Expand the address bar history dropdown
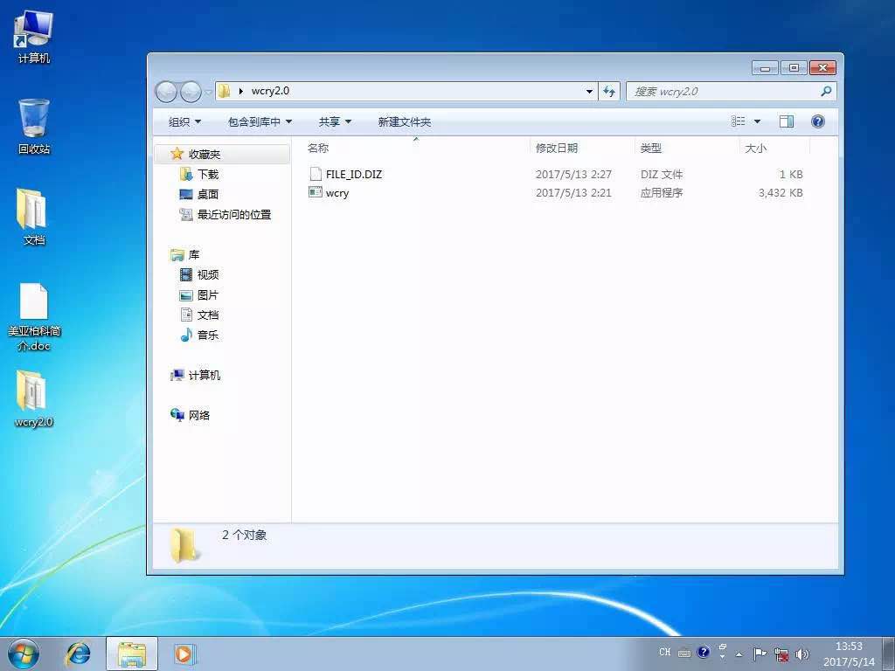The height and width of the screenshot is (671, 895). (x=589, y=91)
